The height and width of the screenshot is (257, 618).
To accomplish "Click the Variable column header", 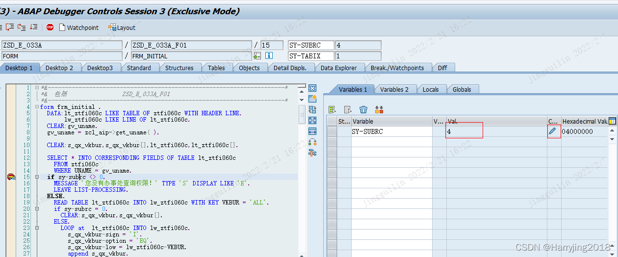I will point(391,121).
